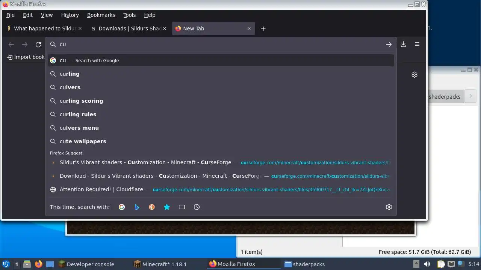Select the 'curling' search suggestion

pos(221,74)
